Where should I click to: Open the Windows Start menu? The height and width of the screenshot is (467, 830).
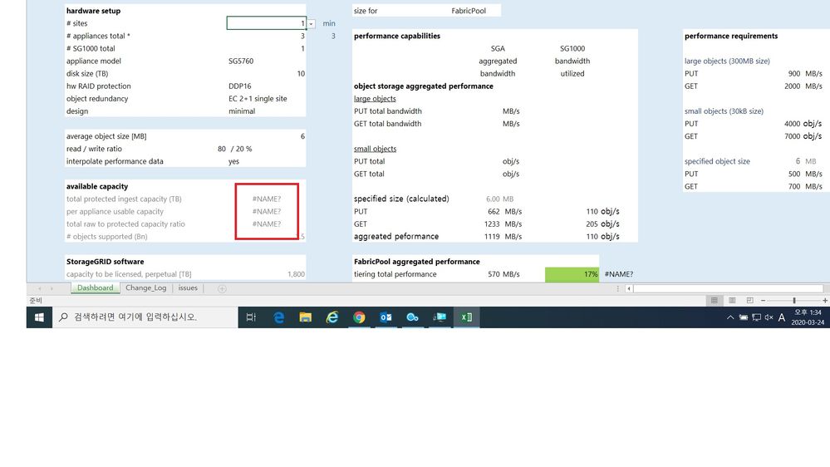(x=39, y=317)
